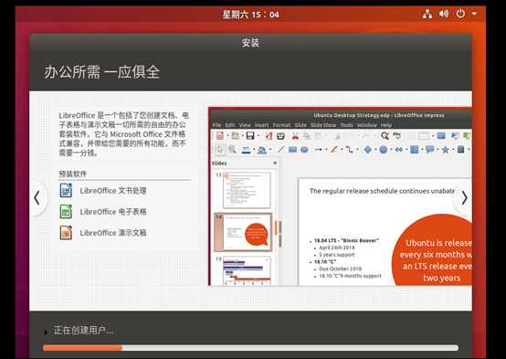The height and width of the screenshot is (359, 506).
Task: Click the '预装软件' heading text
Action: pyautogui.click(x=72, y=174)
